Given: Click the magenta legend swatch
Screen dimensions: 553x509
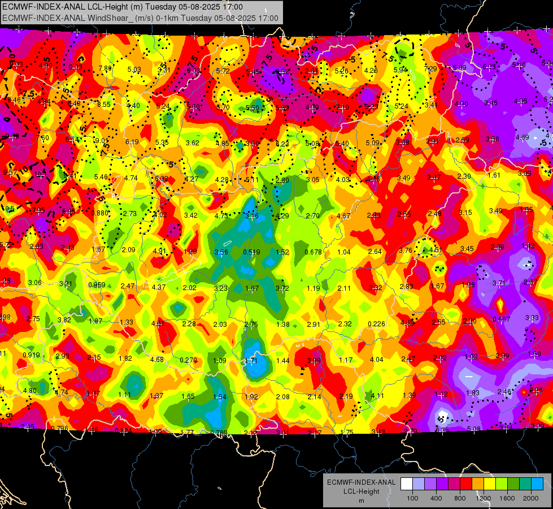Looking at the screenshot, I should click(454, 484).
